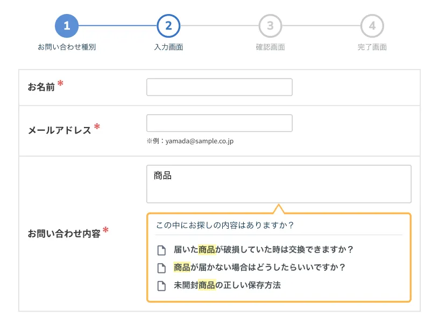Select the お問い合わせ種別 step label
This screenshot has height=323, width=439.
click(67, 47)
